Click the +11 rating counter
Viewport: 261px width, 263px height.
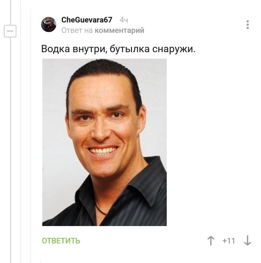229,241
